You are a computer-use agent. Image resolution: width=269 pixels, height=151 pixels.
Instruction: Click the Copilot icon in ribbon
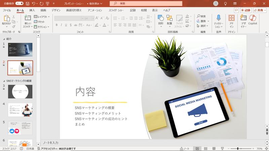[253, 19]
